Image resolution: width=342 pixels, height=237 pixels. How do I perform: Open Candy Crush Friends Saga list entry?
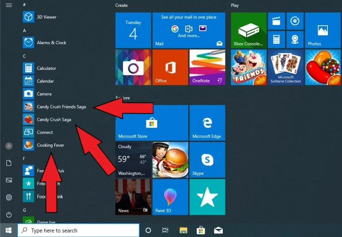(x=61, y=107)
